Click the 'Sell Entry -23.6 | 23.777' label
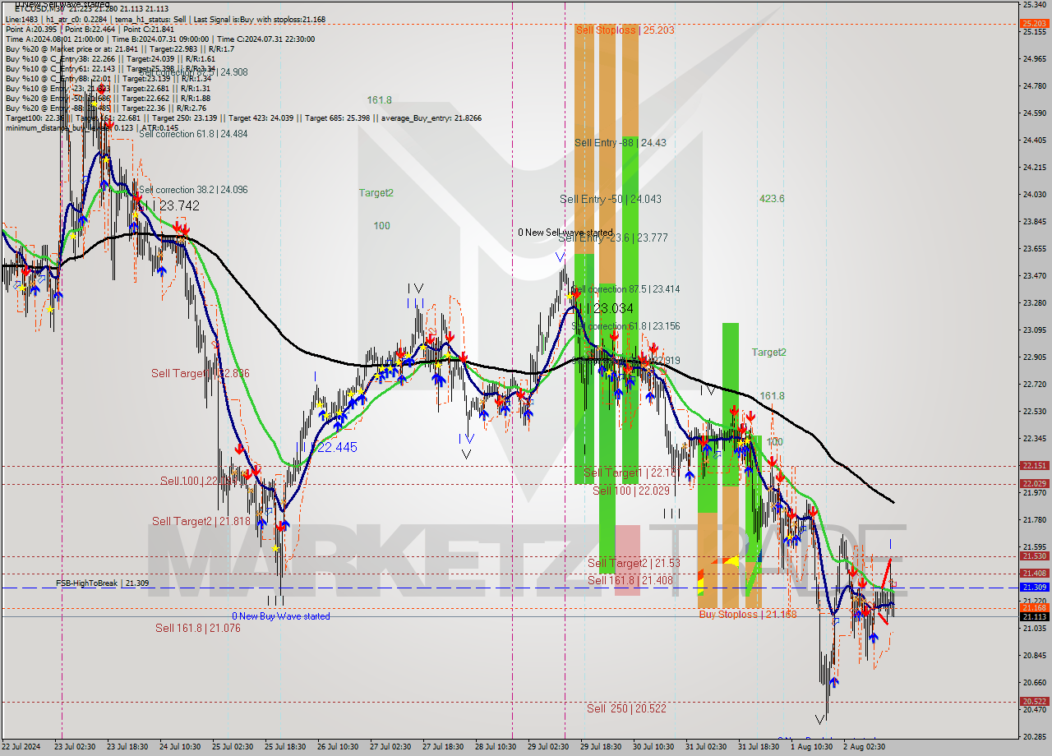The height and width of the screenshot is (756, 1052). click(613, 238)
